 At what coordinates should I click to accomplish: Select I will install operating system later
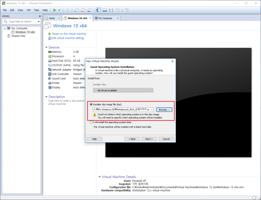pos(91,122)
